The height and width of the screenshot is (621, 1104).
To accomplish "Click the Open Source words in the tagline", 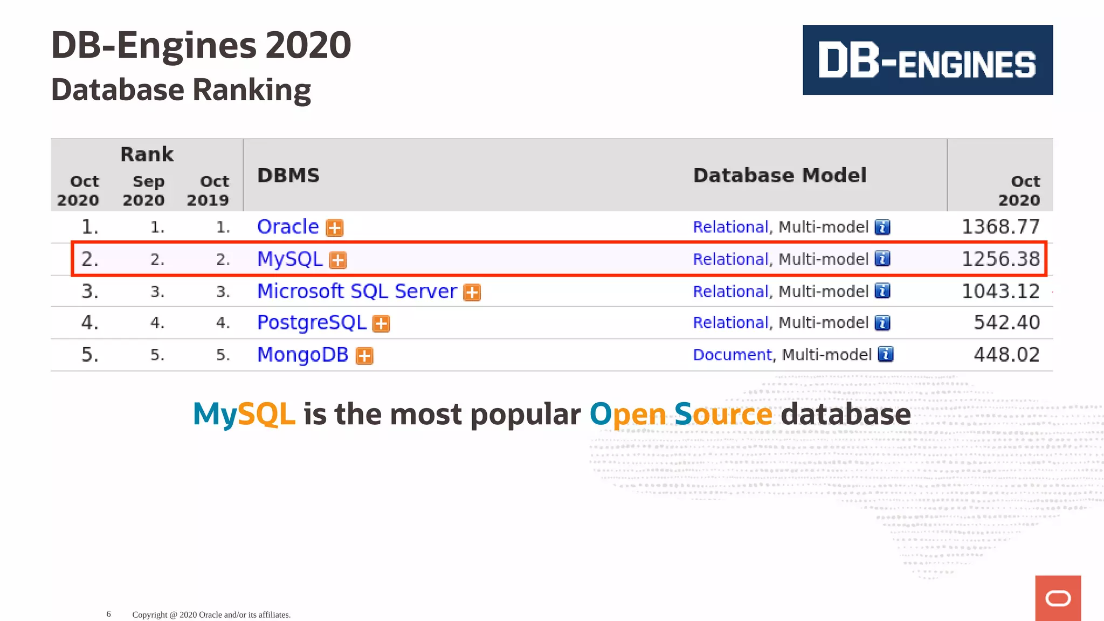I will 681,415.
